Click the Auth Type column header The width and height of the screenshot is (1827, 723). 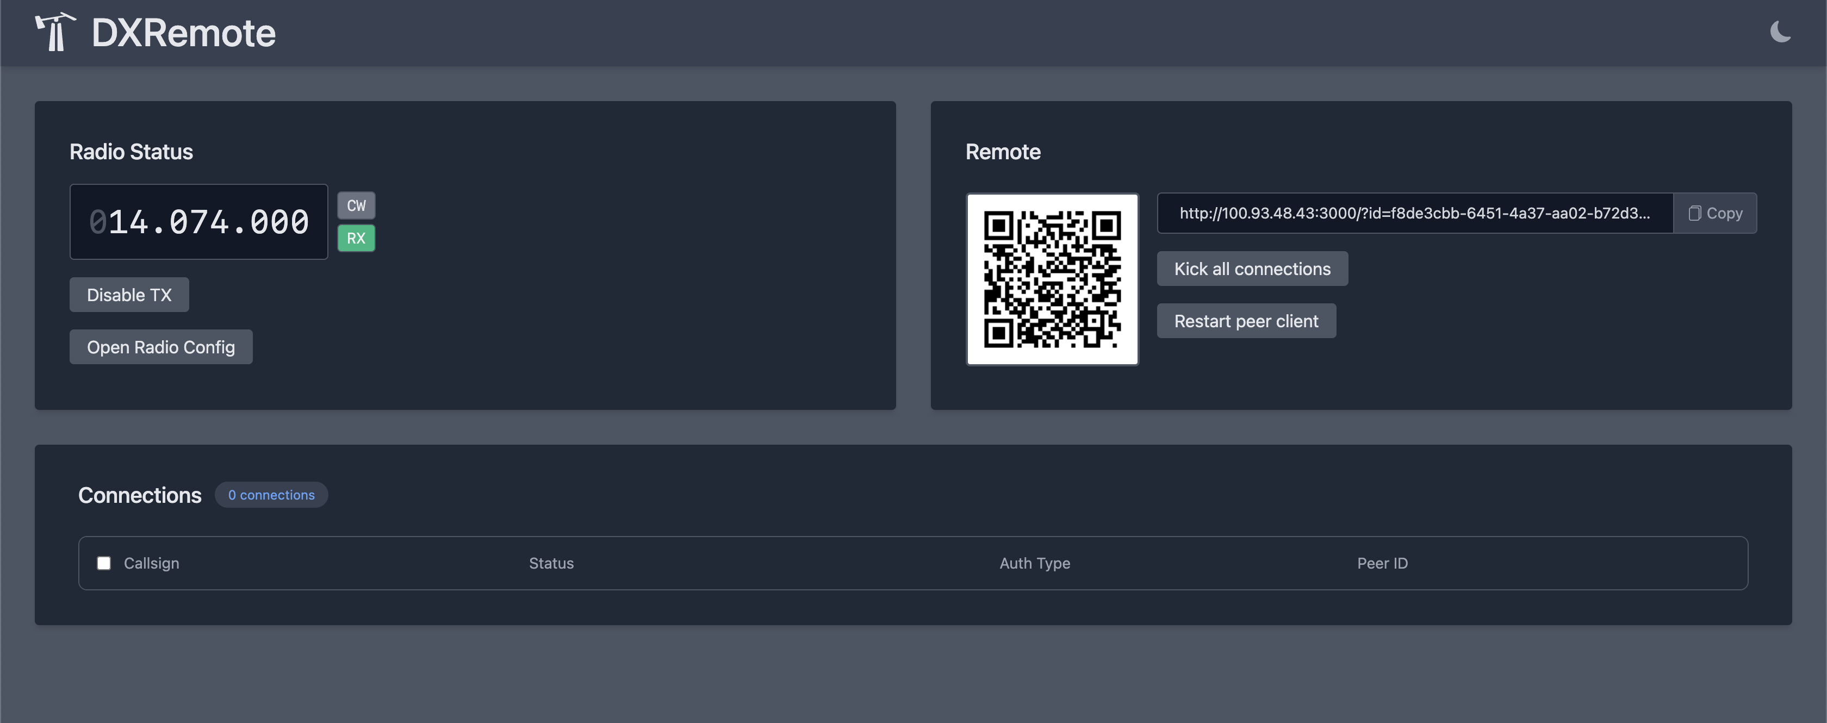click(x=1034, y=563)
